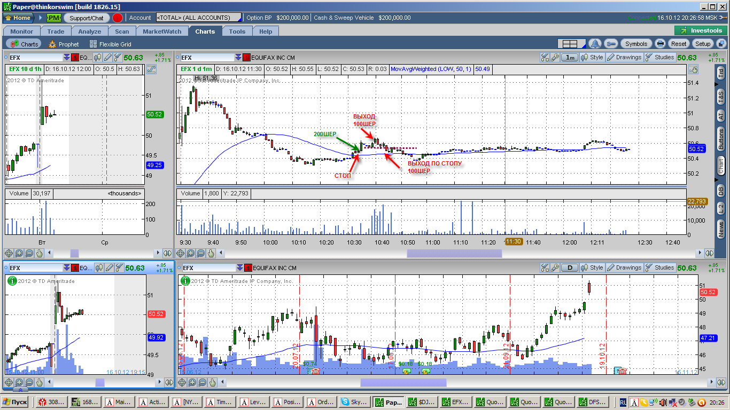
Task: Click green info icon in bottom-left chart
Action: [12, 280]
